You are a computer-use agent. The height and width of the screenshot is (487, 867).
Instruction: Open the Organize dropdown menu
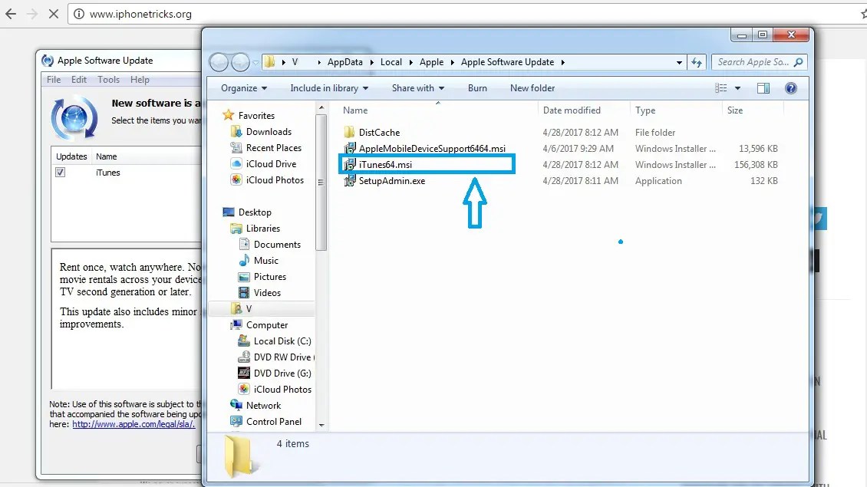(244, 88)
